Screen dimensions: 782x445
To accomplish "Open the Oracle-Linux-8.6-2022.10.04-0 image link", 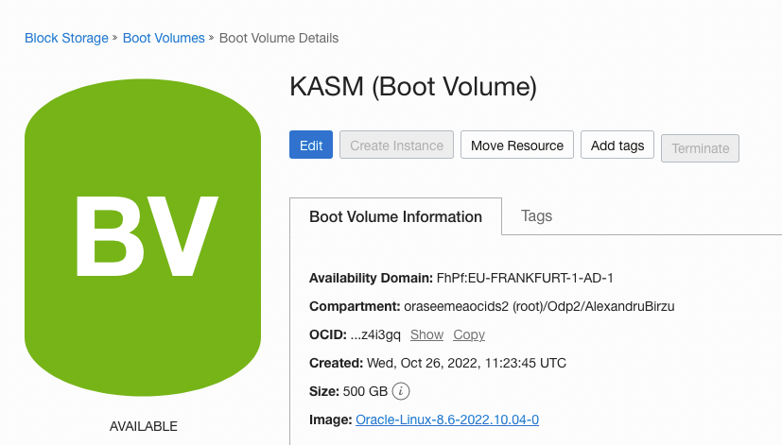I will coord(446,419).
